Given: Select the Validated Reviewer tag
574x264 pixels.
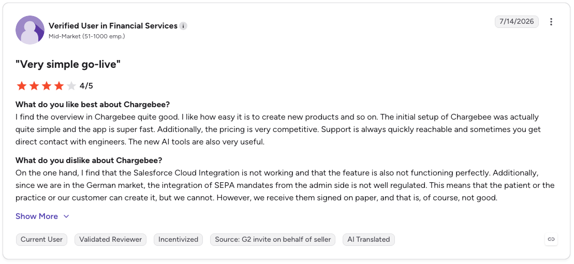Looking at the screenshot, I should coord(111,240).
